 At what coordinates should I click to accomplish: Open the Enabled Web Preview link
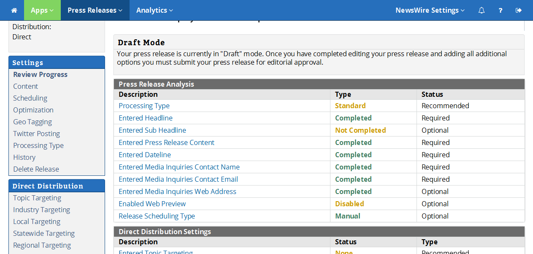152,204
